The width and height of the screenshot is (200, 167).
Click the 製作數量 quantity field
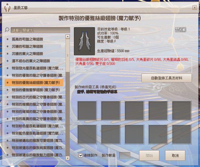click(125, 155)
